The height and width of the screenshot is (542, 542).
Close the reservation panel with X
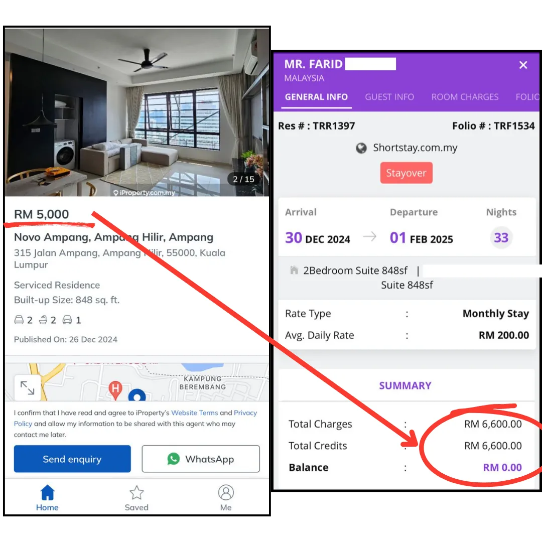tap(523, 65)
